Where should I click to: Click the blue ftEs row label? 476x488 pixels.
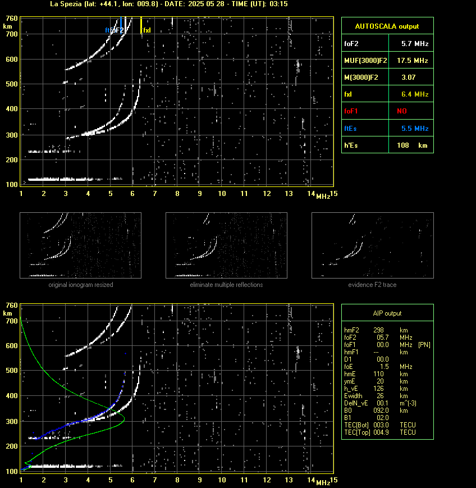click(350, 128)
